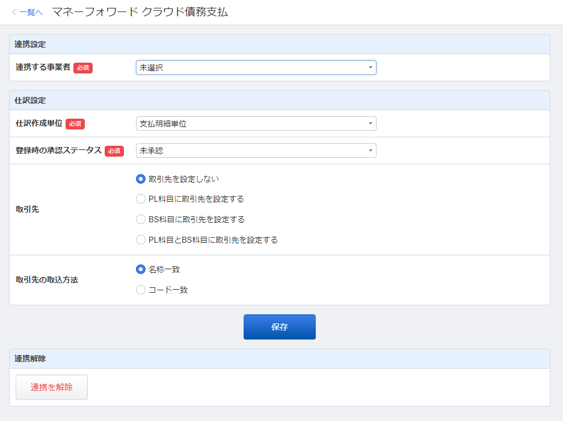The height and width of the screenshot is (421, 563).
Task: Open the 連携する事業者 dropdown showing 未選択
Action: [256, 67]
